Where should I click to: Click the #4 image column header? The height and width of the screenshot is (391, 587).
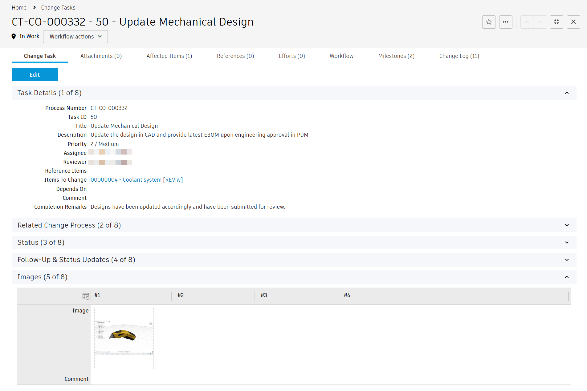coord(347,295)
